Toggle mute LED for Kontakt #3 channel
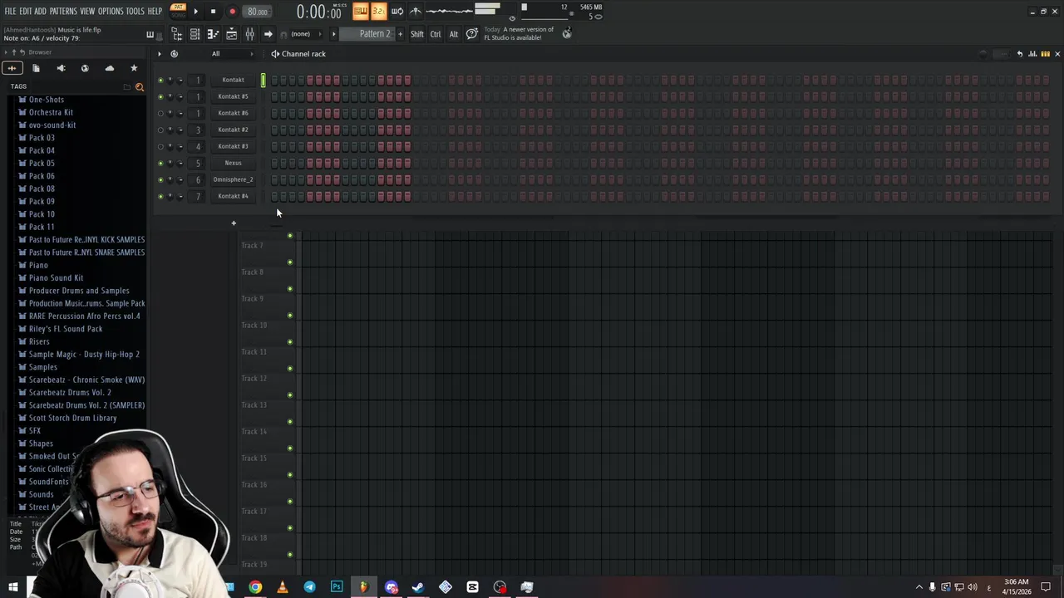This screenshot has height=598, width=1064. (x=160, y=146)
